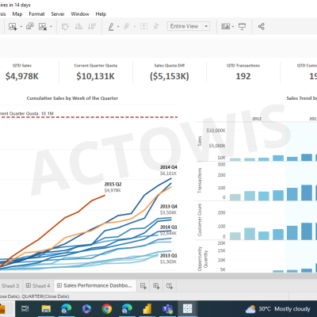The height and width of the screenshot is (317, 317).
Task: Select the Sales Performance Dashboard tab
Action: point(94,285)
